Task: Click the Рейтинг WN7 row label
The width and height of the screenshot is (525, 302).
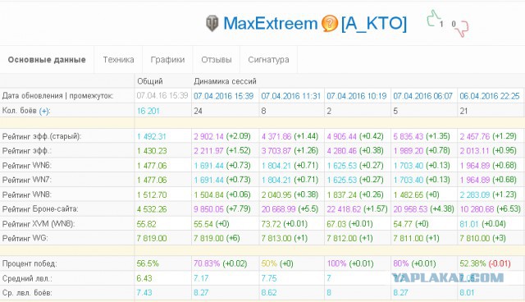Action: pos(27,180)
